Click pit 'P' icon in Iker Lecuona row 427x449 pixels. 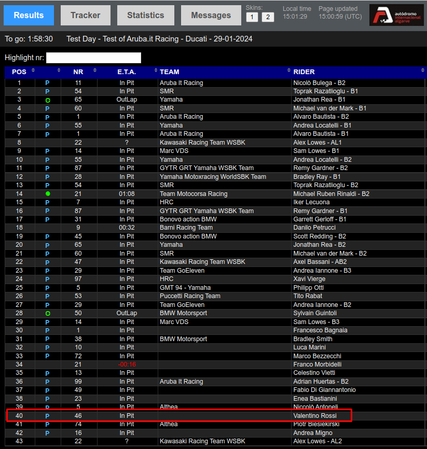pyautogui.click(x=48, y=202)
